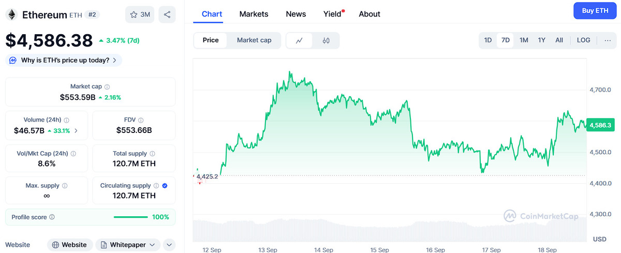The image size is (621, 253).
Task: Click the Website link button
Action: (70, 245)
